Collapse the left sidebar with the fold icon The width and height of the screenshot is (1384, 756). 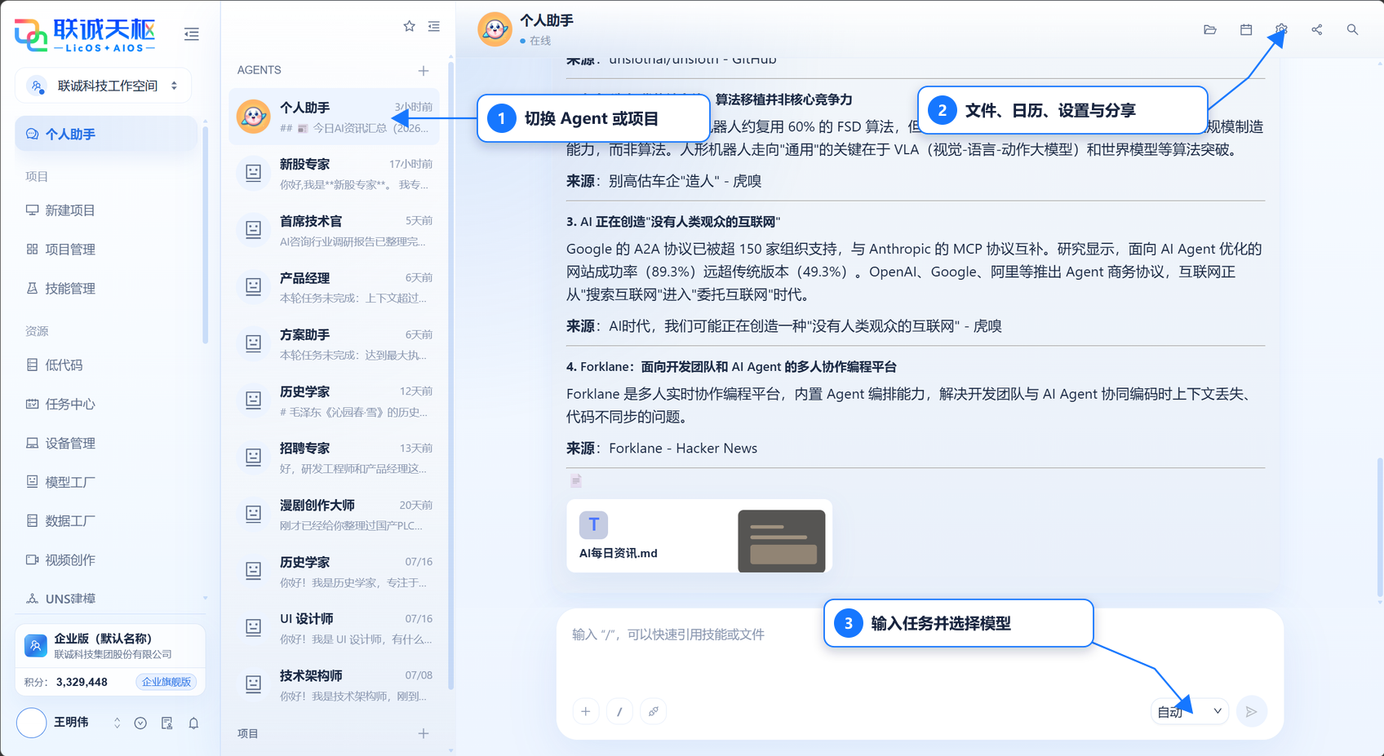192,34
